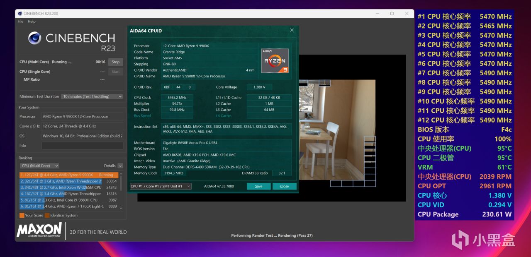Click the Cinebench sphere logo in header
The height and width of the screenshot is (257, 531).
(34, 38)
